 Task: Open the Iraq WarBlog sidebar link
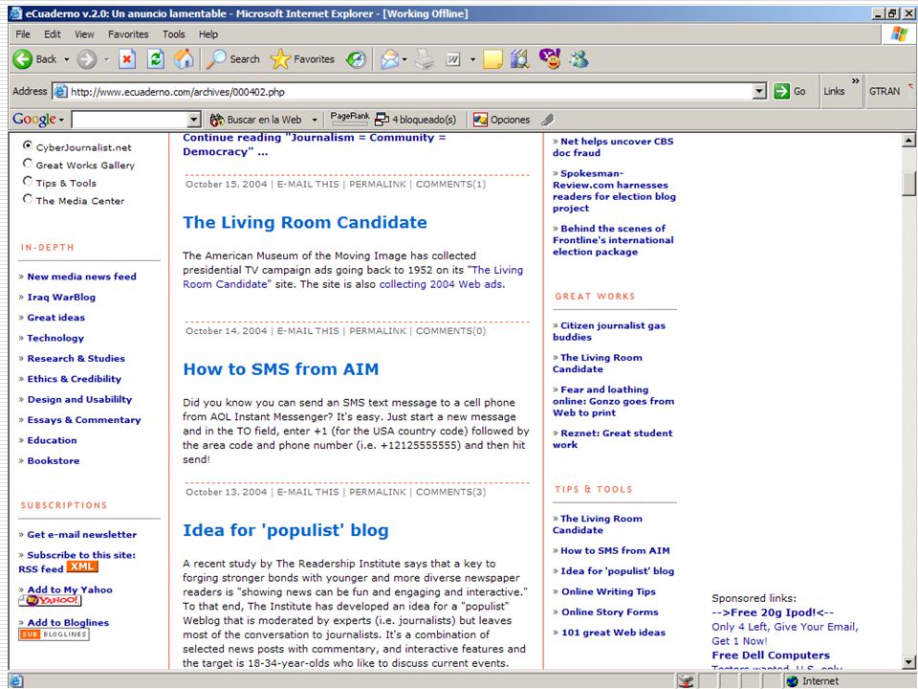[x=61, y=297]
